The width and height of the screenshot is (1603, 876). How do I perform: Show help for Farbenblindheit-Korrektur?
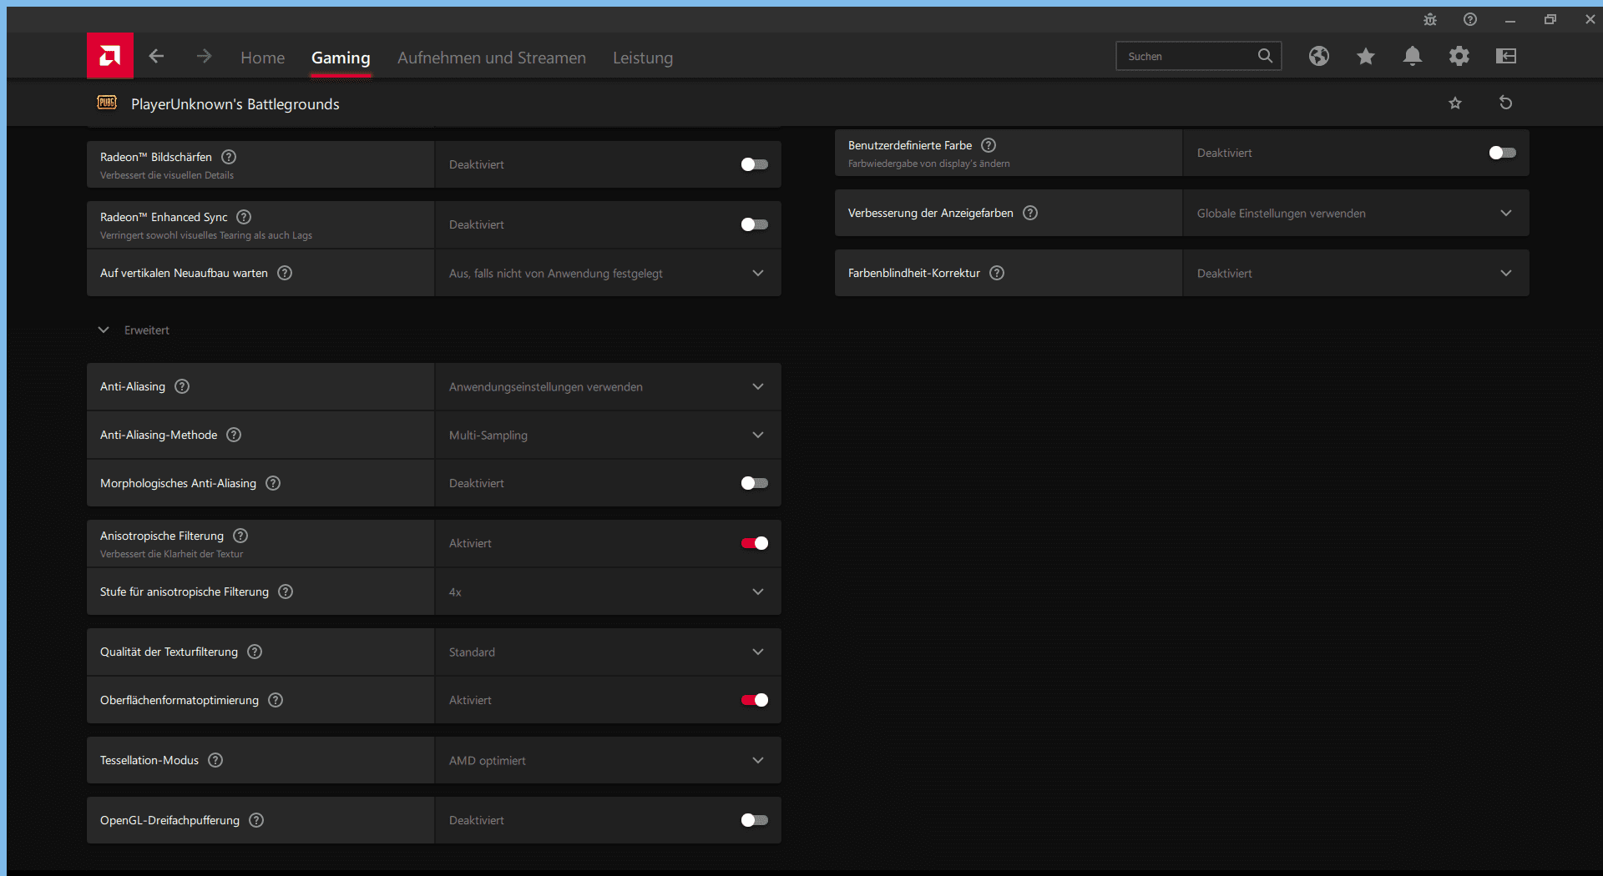(997, 273)
